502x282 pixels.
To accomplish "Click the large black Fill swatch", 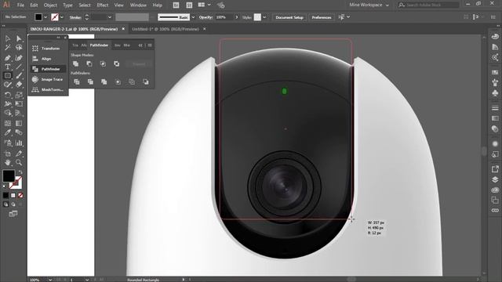I will (9, 175).
